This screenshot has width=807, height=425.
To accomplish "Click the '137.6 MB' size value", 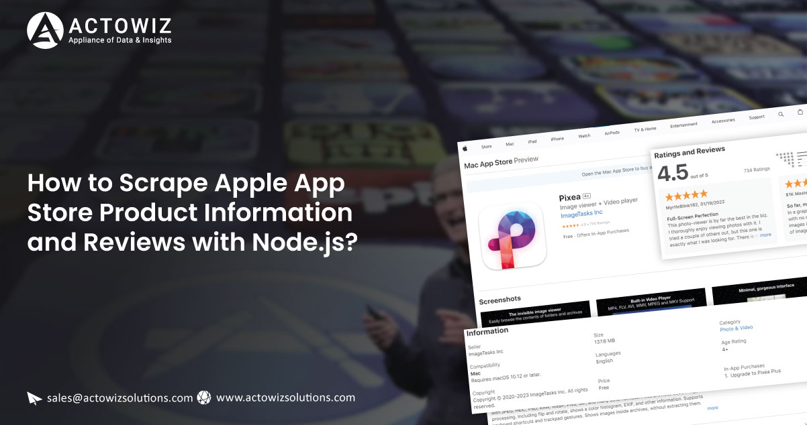I will [605, 341].
